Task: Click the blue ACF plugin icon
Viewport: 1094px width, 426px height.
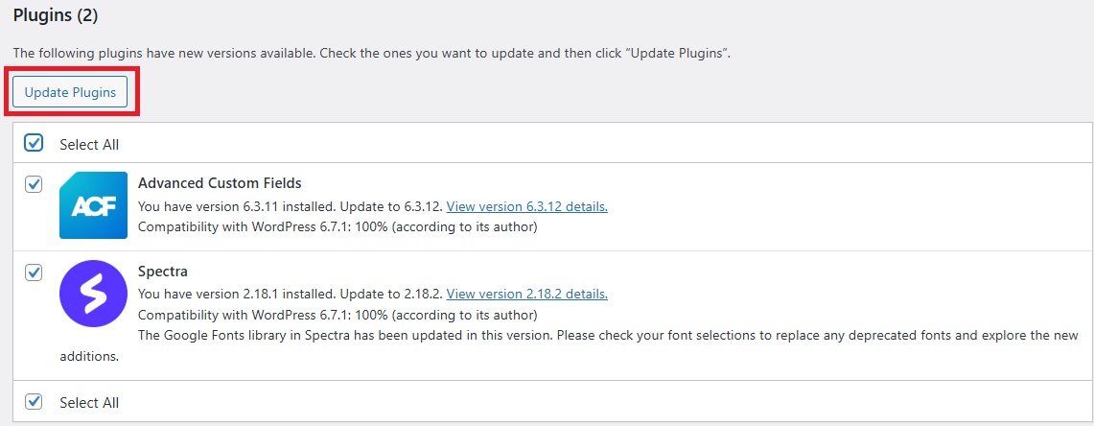Action: [x=93, y=205]
